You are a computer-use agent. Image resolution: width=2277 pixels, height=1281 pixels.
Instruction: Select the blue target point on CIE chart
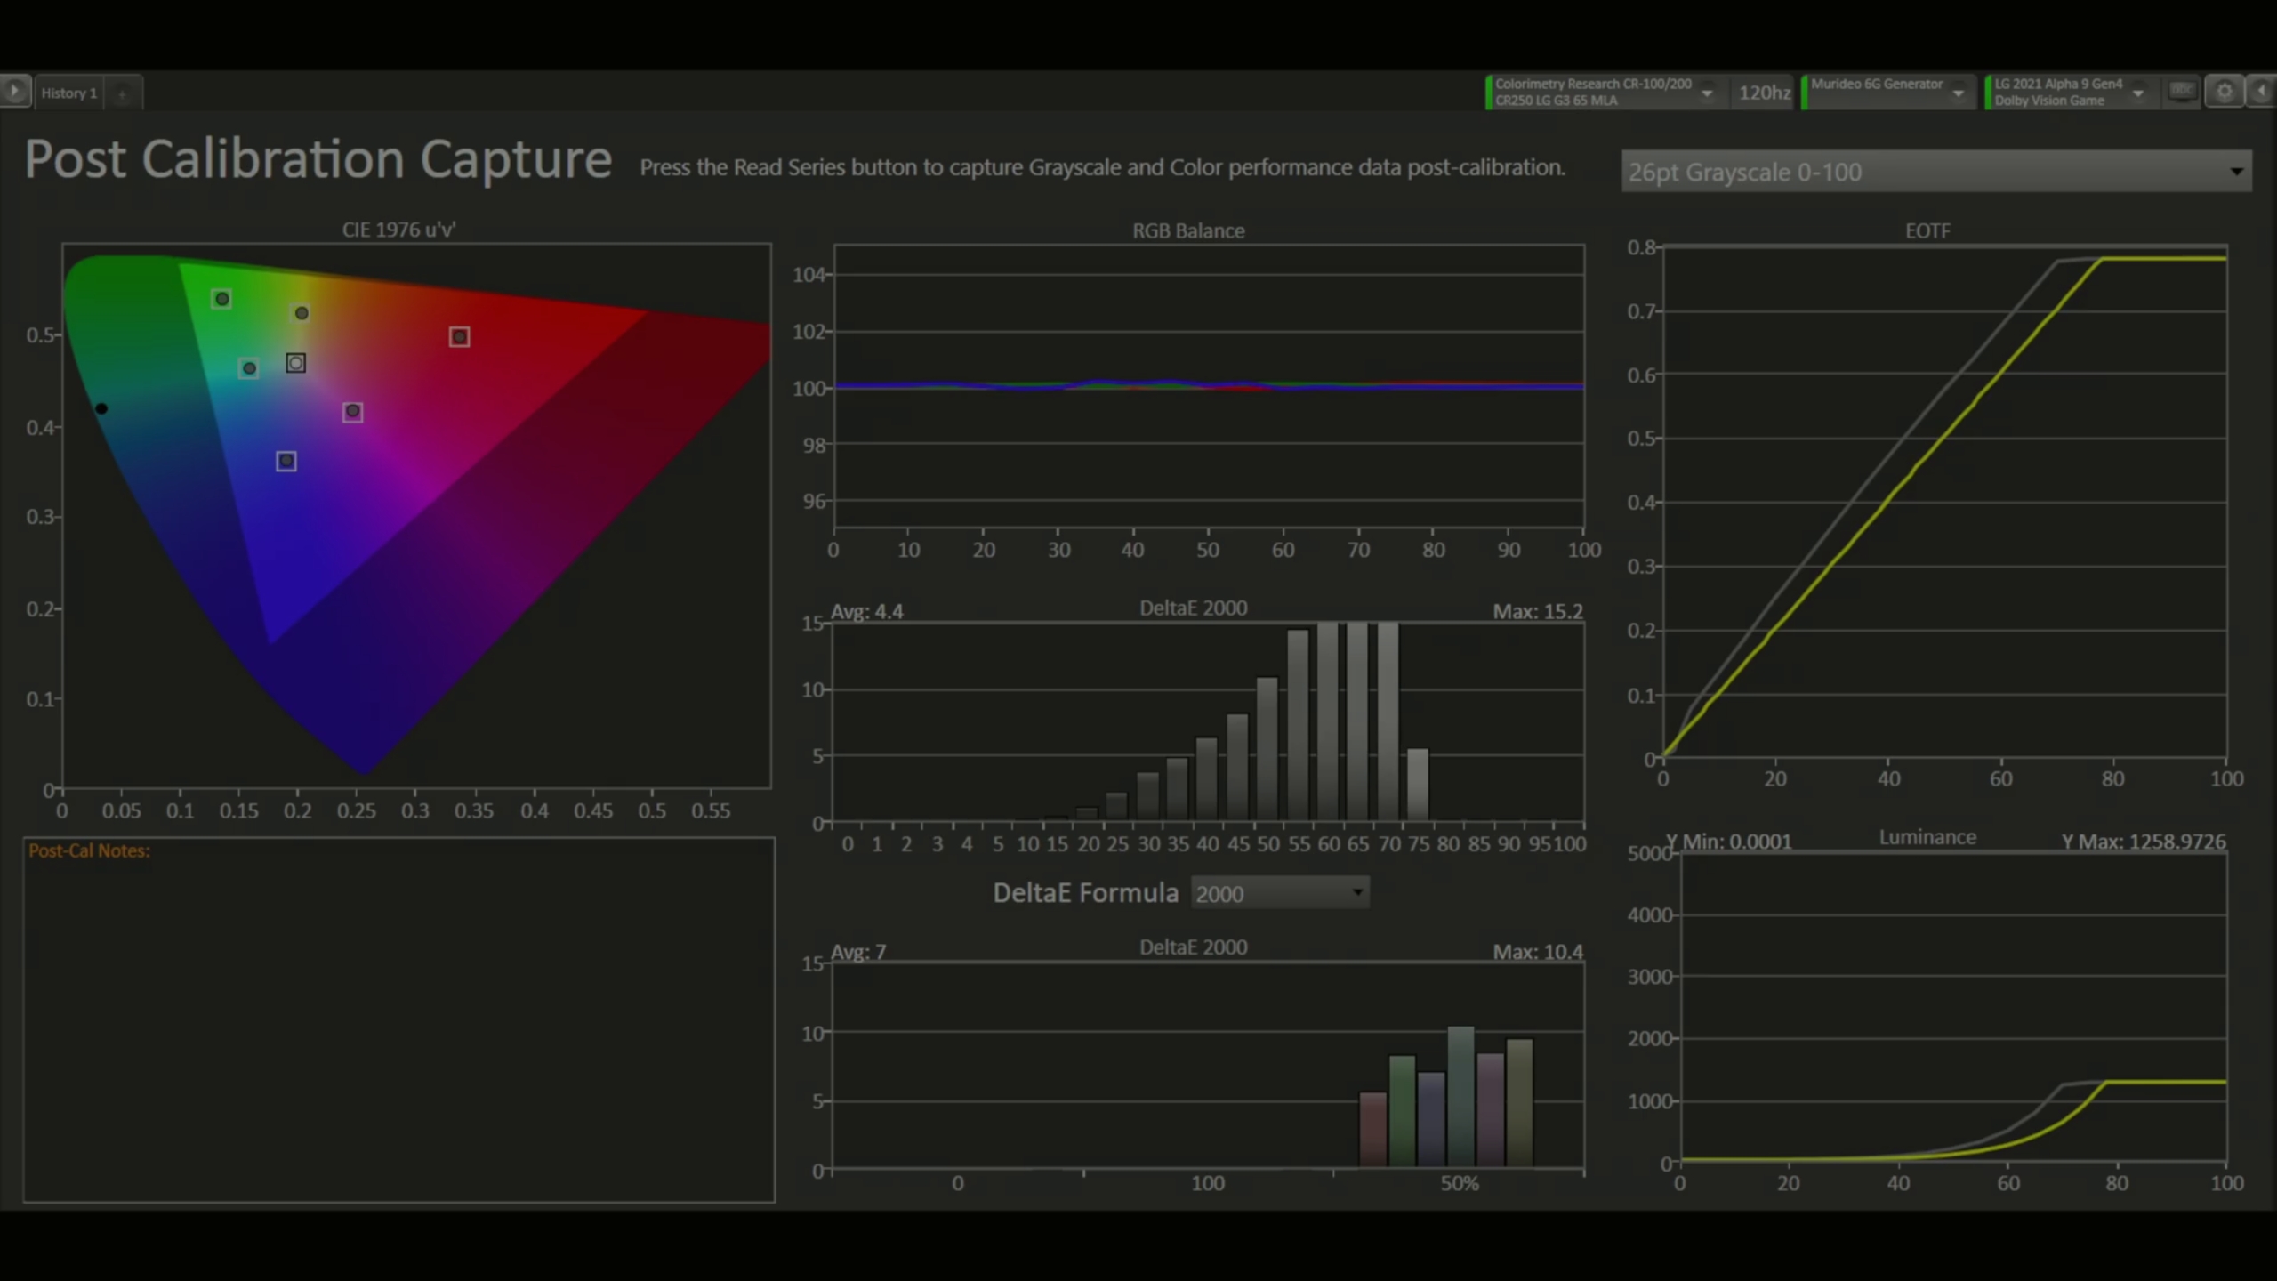[x=286, y=461]
